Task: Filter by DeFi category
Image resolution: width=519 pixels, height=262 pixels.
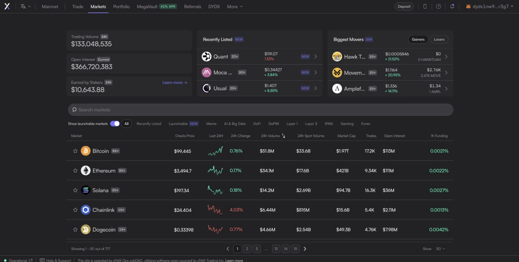Action: pyautogui.click(x=257, y=124)
